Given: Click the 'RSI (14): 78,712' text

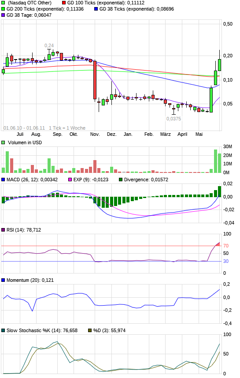Looking at the screenshot, I should 24,230.
